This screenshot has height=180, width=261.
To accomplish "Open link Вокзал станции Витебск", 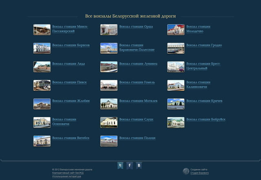I will pyautogui.click(x=71, y=138).
